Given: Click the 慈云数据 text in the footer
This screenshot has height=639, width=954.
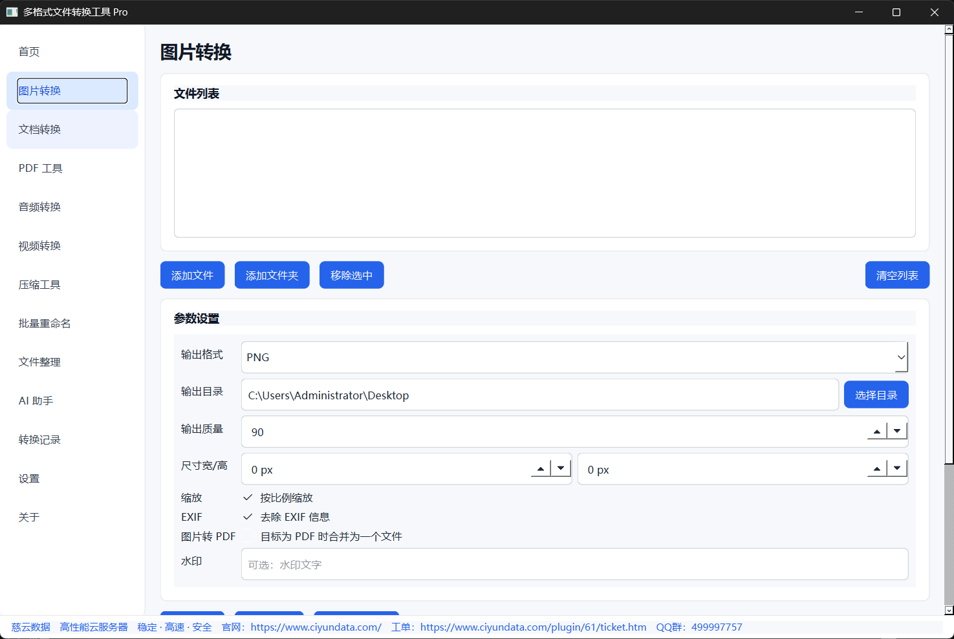Looking at the screenshot, I should pyautogui.click(x=30, y=627).
